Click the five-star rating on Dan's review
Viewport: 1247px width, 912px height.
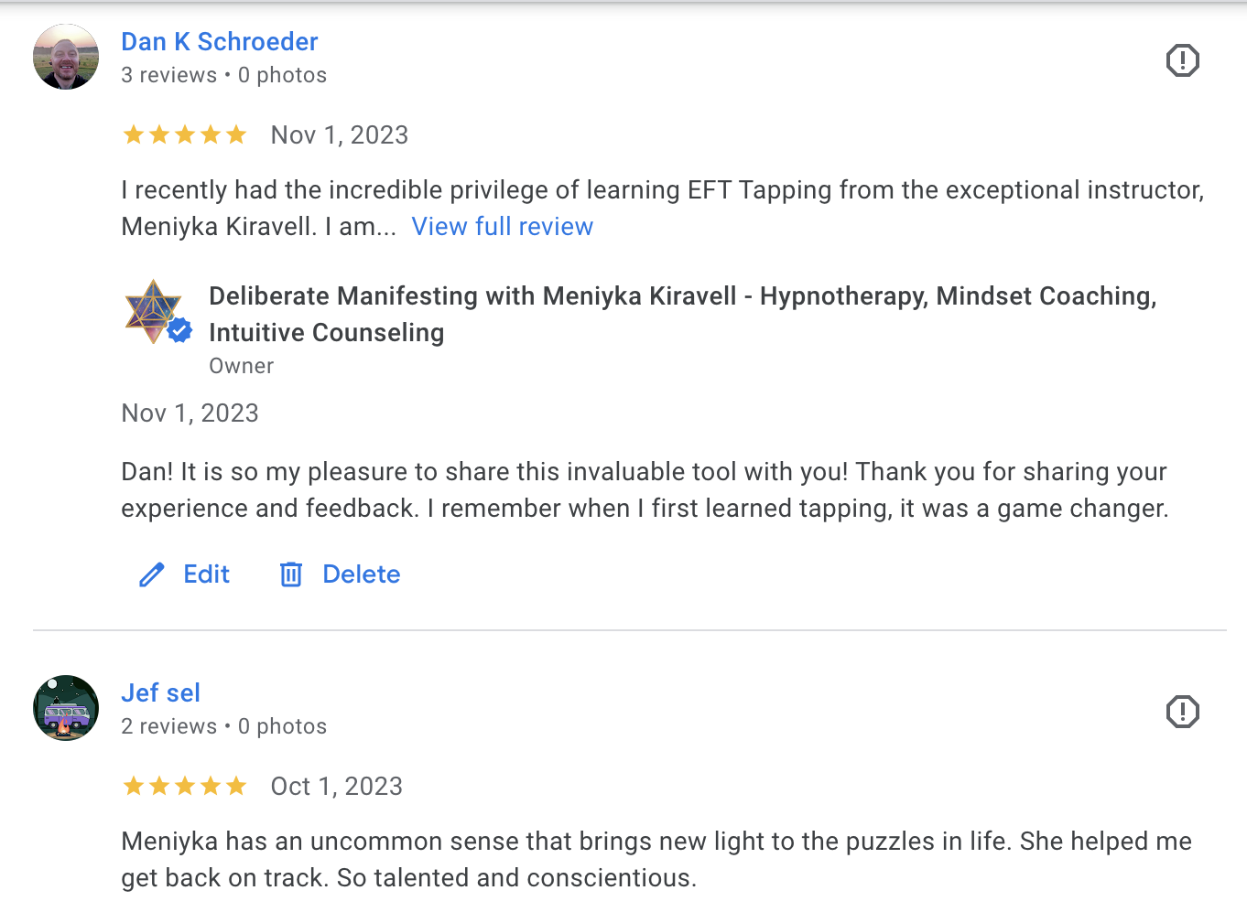tap(185, 135)
